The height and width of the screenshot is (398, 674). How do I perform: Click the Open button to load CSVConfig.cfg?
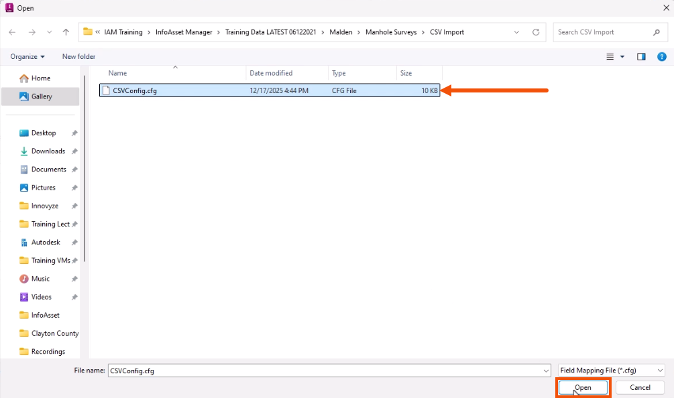pyautogui.click(x=583, y=387)
